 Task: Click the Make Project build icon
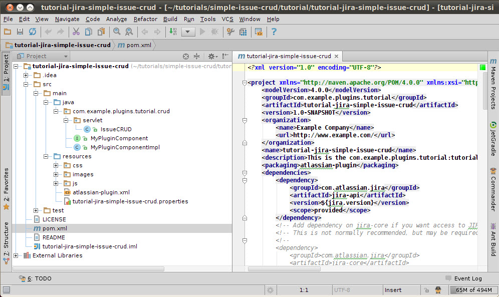(x=173, y=32)
